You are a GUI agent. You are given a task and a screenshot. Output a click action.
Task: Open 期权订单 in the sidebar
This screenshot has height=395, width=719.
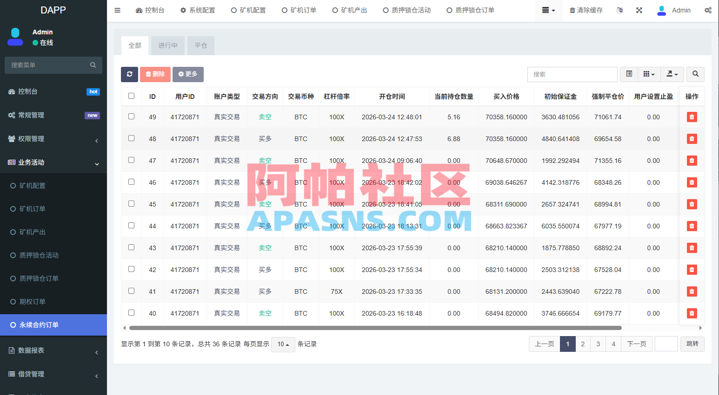point(53,302)
